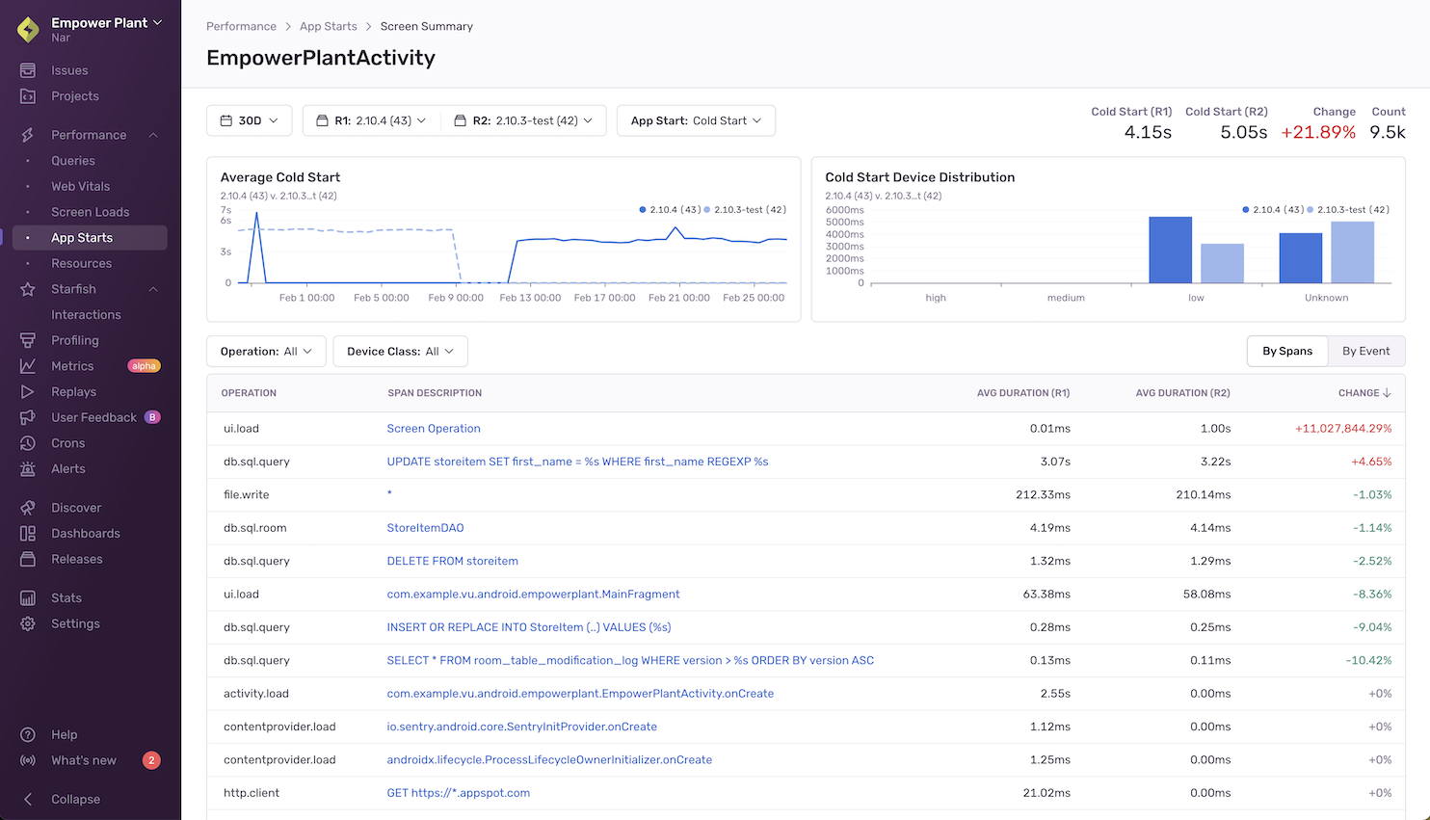1430x820 pixels.
Task: Collapse the Starfish sidebar section
Action: pos(153,289)
